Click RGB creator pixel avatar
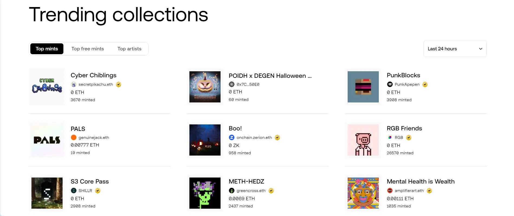The image size is (514, 216). [x=390, y=137]
